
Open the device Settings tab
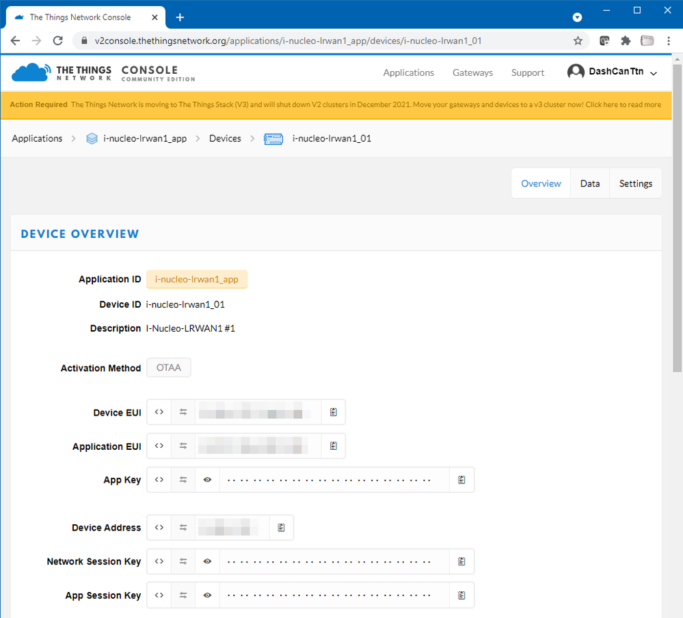pos(636,183)
